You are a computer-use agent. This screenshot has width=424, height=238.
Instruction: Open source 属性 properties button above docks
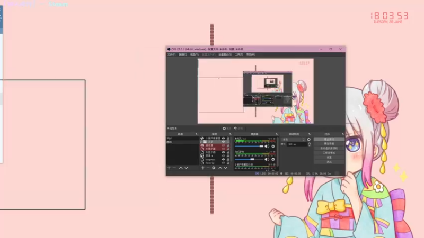pyautogui.click(x=227, y=129)
